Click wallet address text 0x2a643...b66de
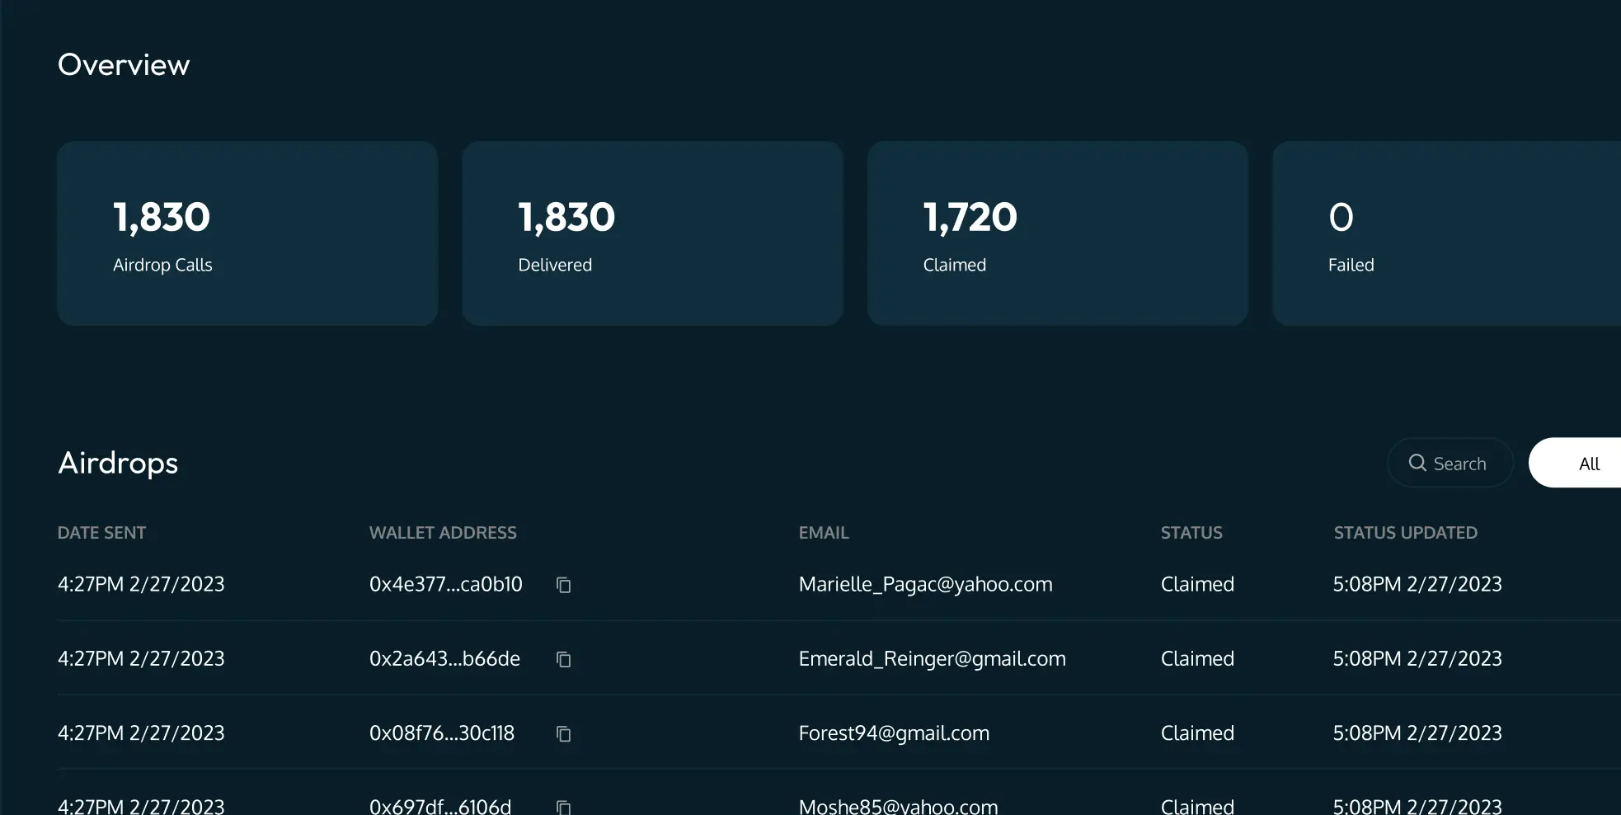The height and width of the screenshot is (815, 1621). 444,658
